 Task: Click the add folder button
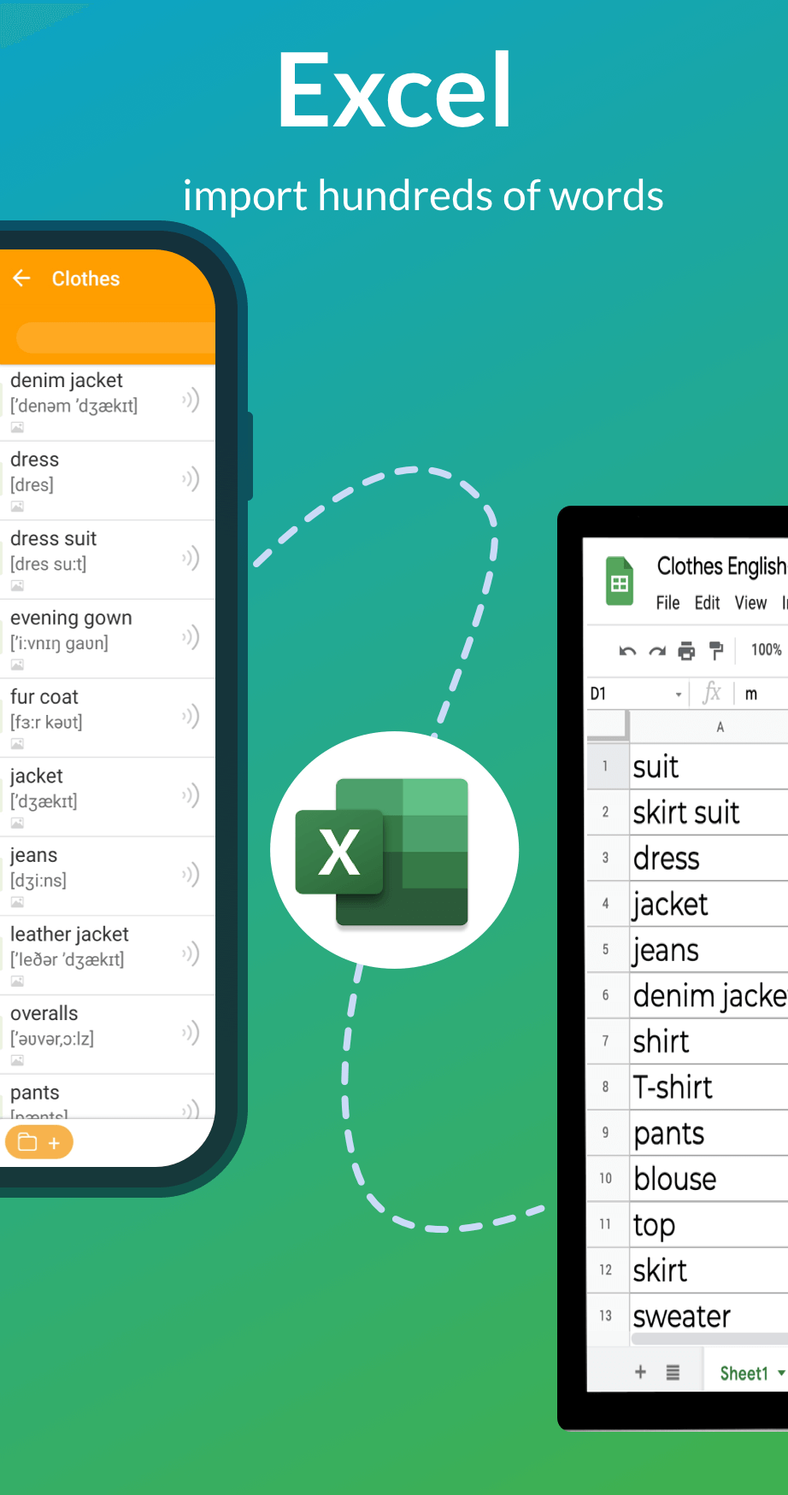point(39,1142)
